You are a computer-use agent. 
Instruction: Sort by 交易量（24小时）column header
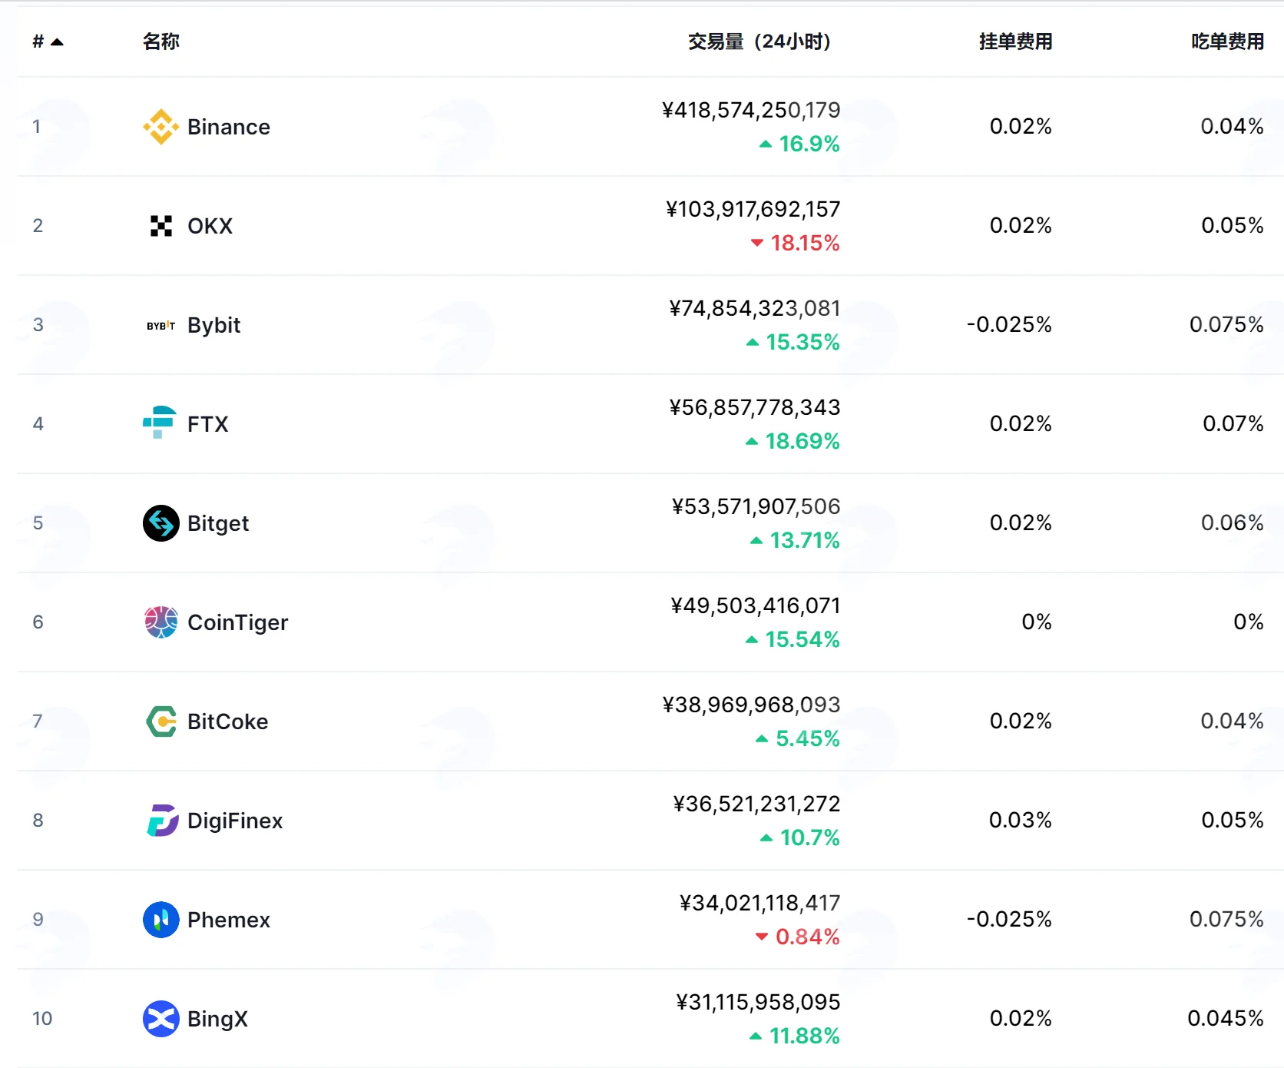(759, 41)
